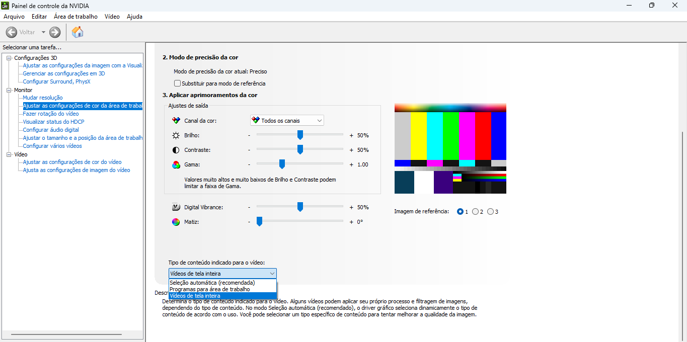Image resolution: width=687 pixels, height=342 pixels.
Task: Go to Fazer rotação do vídeo
Action: 51,114
